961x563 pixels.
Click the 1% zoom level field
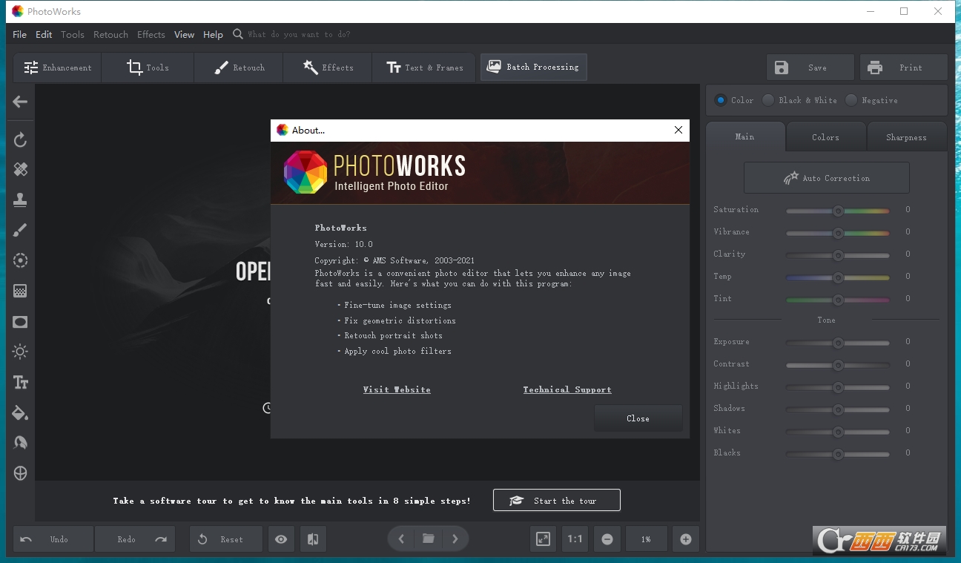[646, 539]
